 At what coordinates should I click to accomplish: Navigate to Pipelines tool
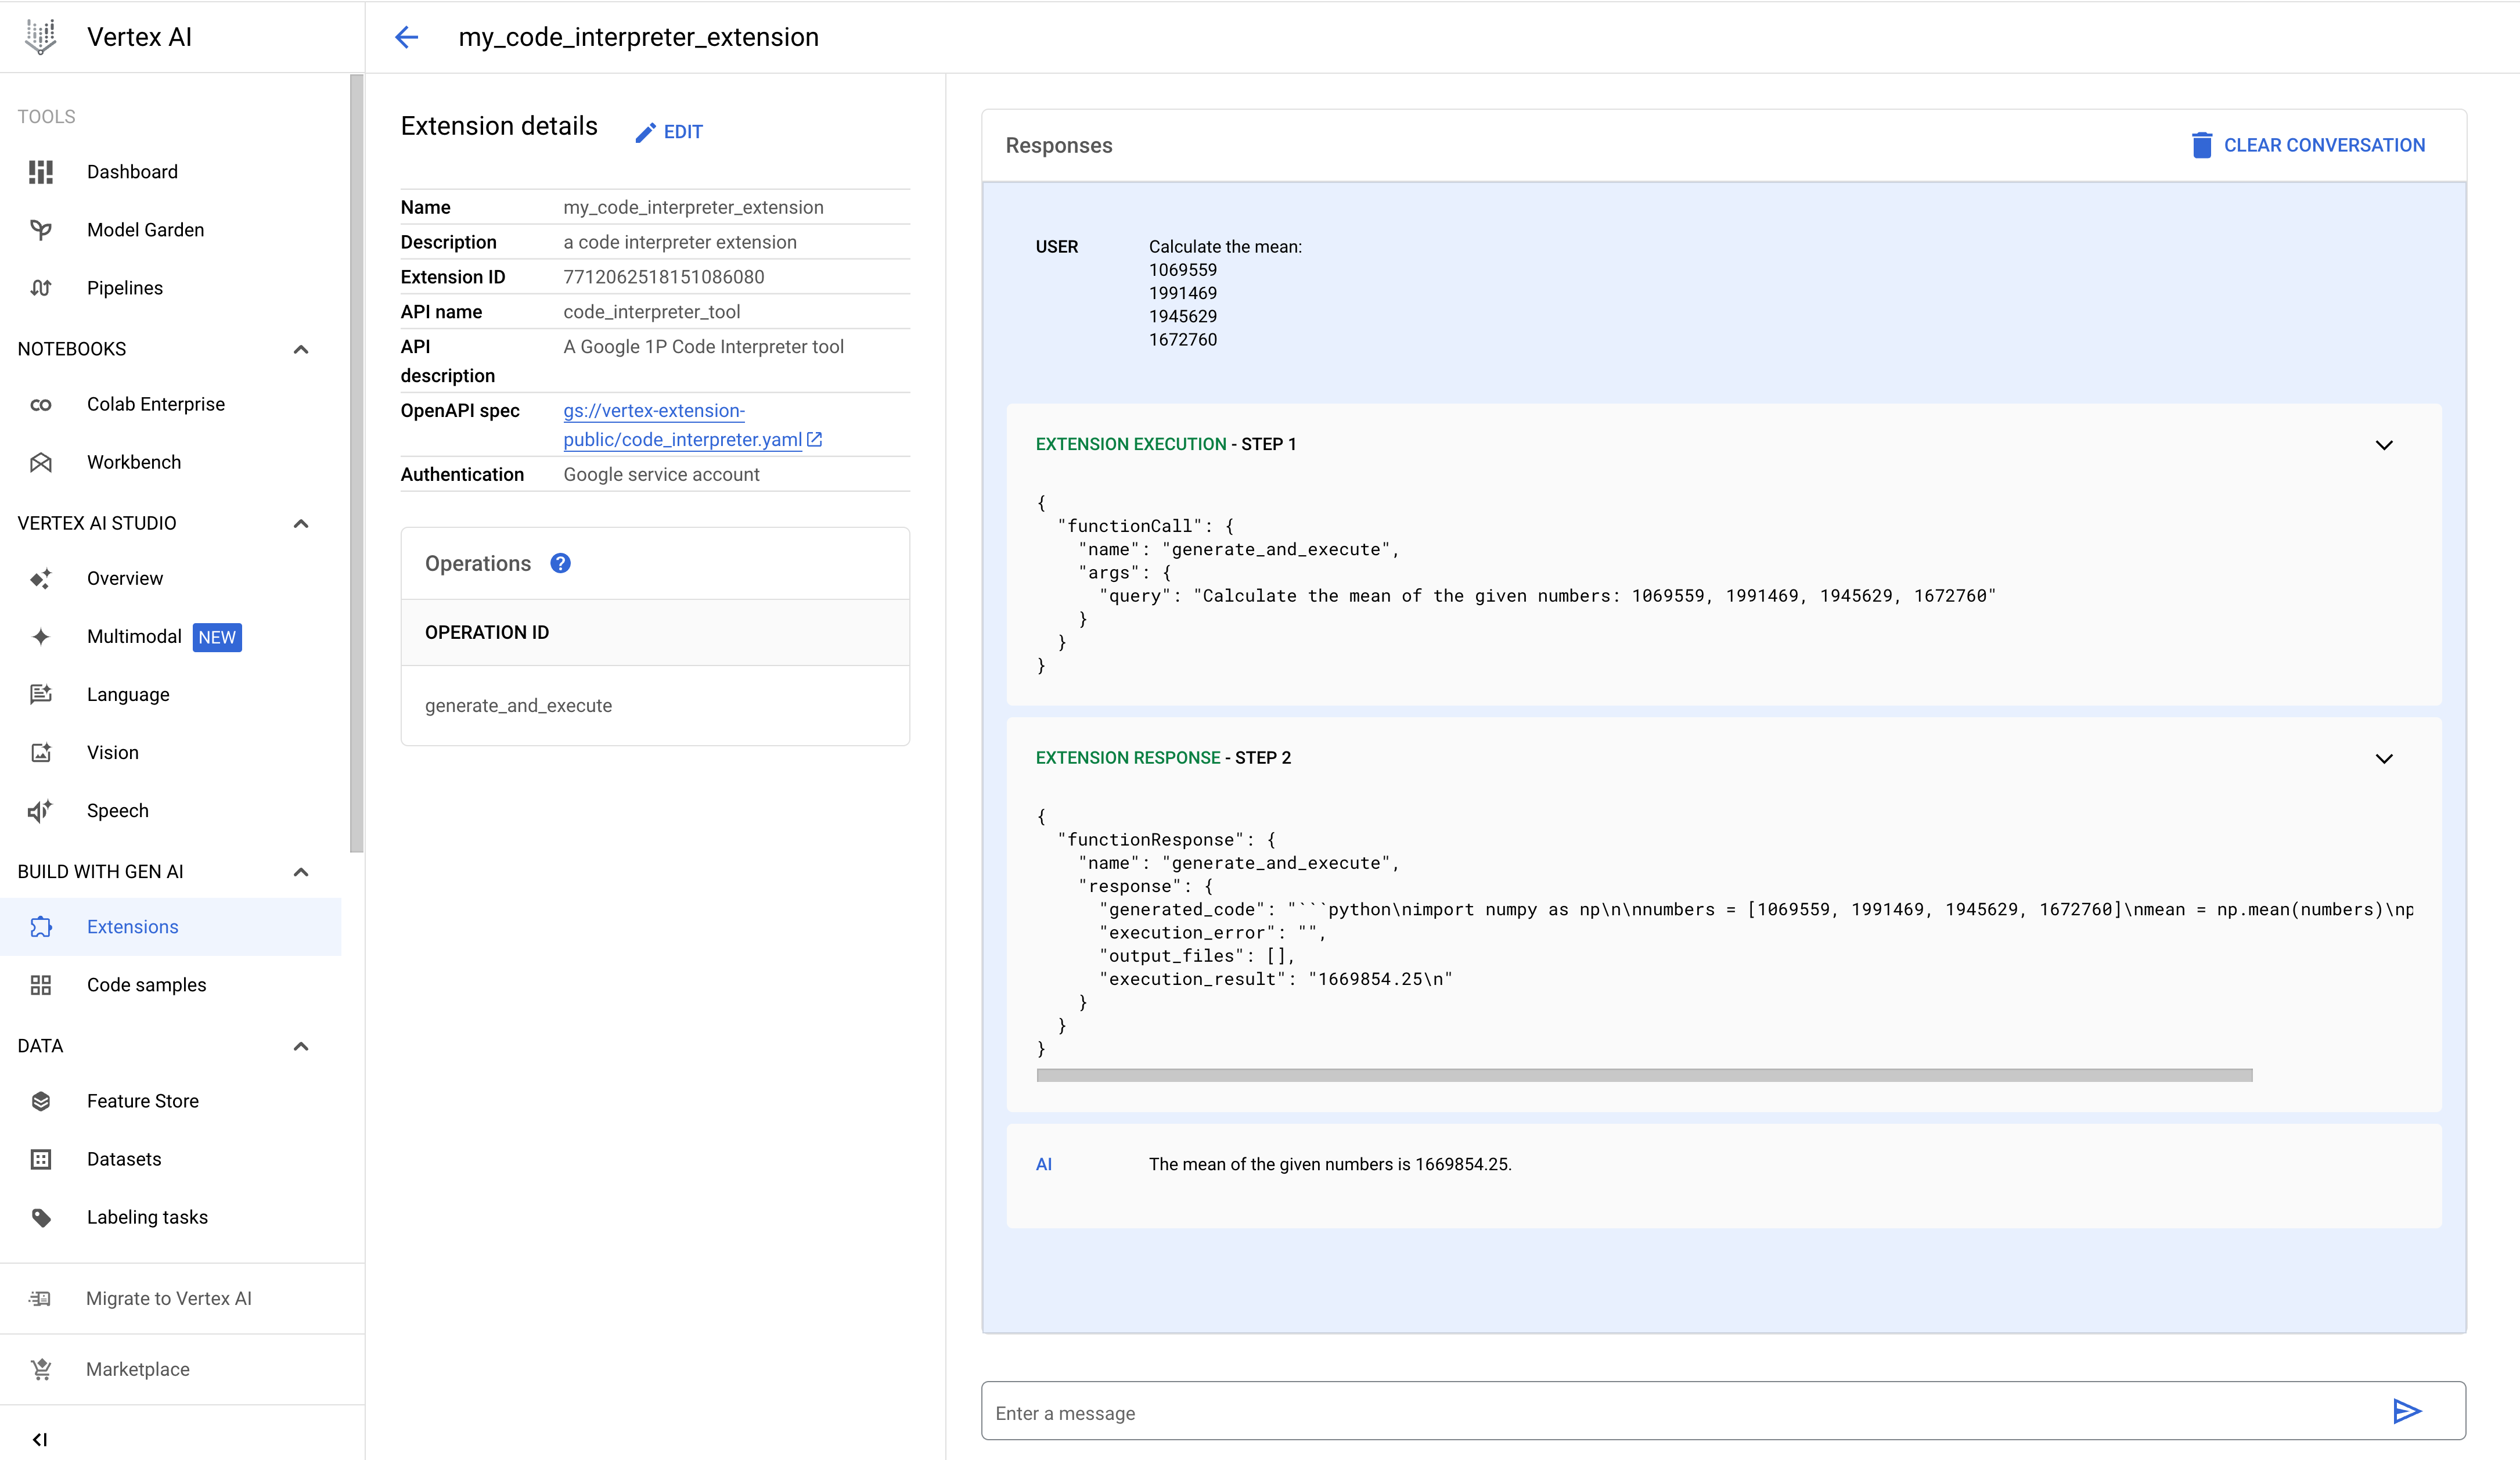(x=124, y=287)
